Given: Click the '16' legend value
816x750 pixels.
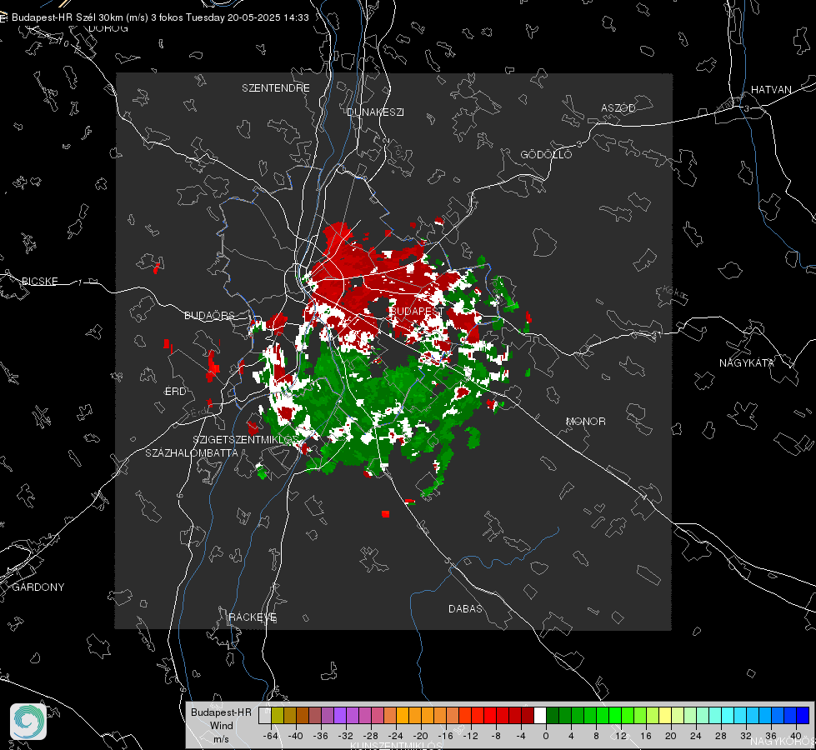Looking at the screenshot, I should pos(646,736).
